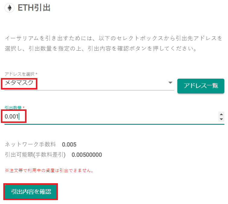This screenshot has height=204, width=228.
Task: Click the red asterisk beside 引出数量
Action: point(24,108)
